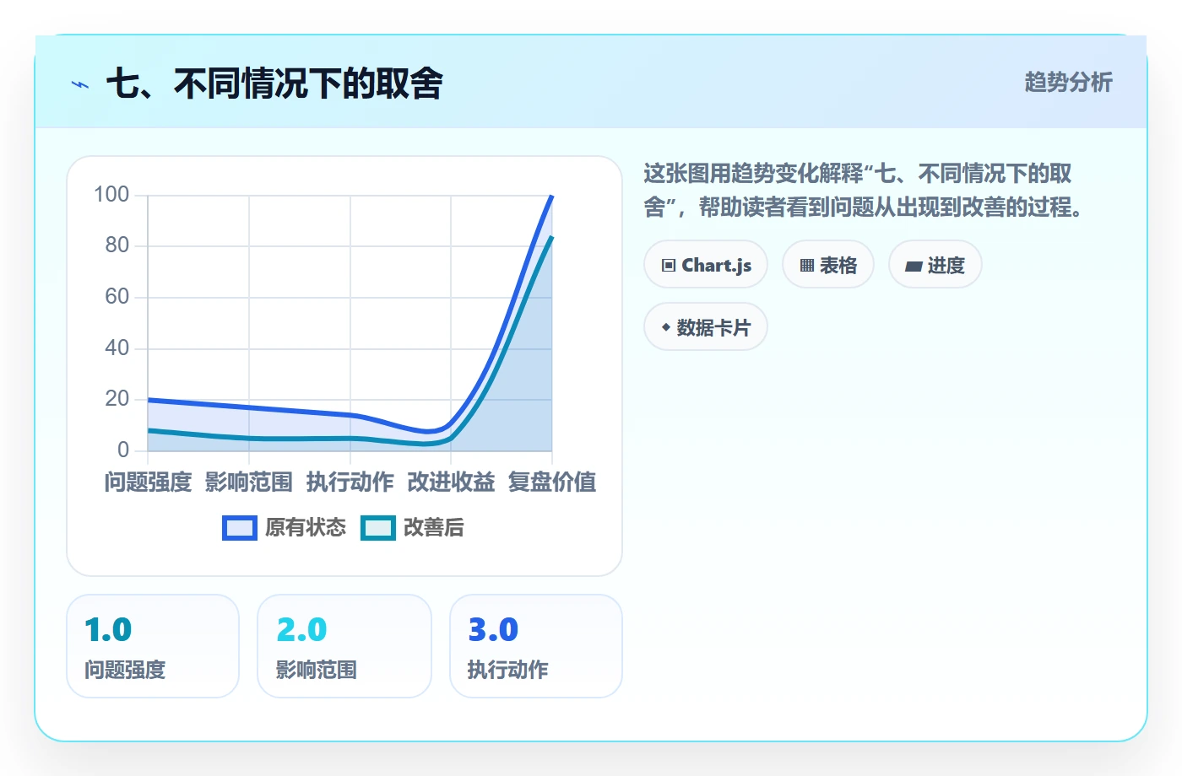Open the 3.0 执行动作 data card
The width and height of the screenshot is (1182, 776).
pyautogui.click(x=536, y=646)
